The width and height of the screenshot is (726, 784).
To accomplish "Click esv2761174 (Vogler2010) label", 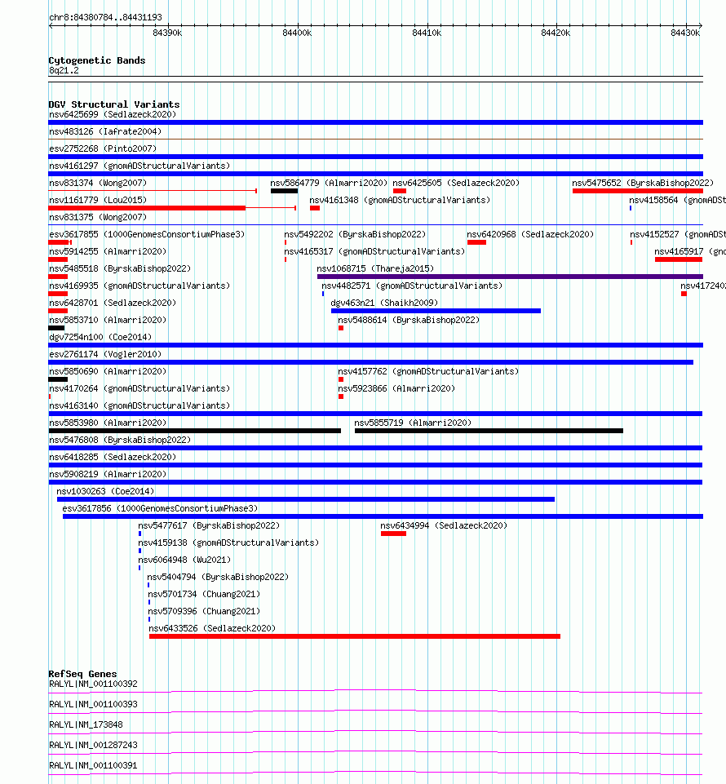I will (x=105, y=354).
